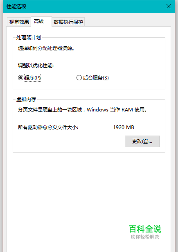Choose the 后台服务(S) radio button circle

tap(79, 78)
